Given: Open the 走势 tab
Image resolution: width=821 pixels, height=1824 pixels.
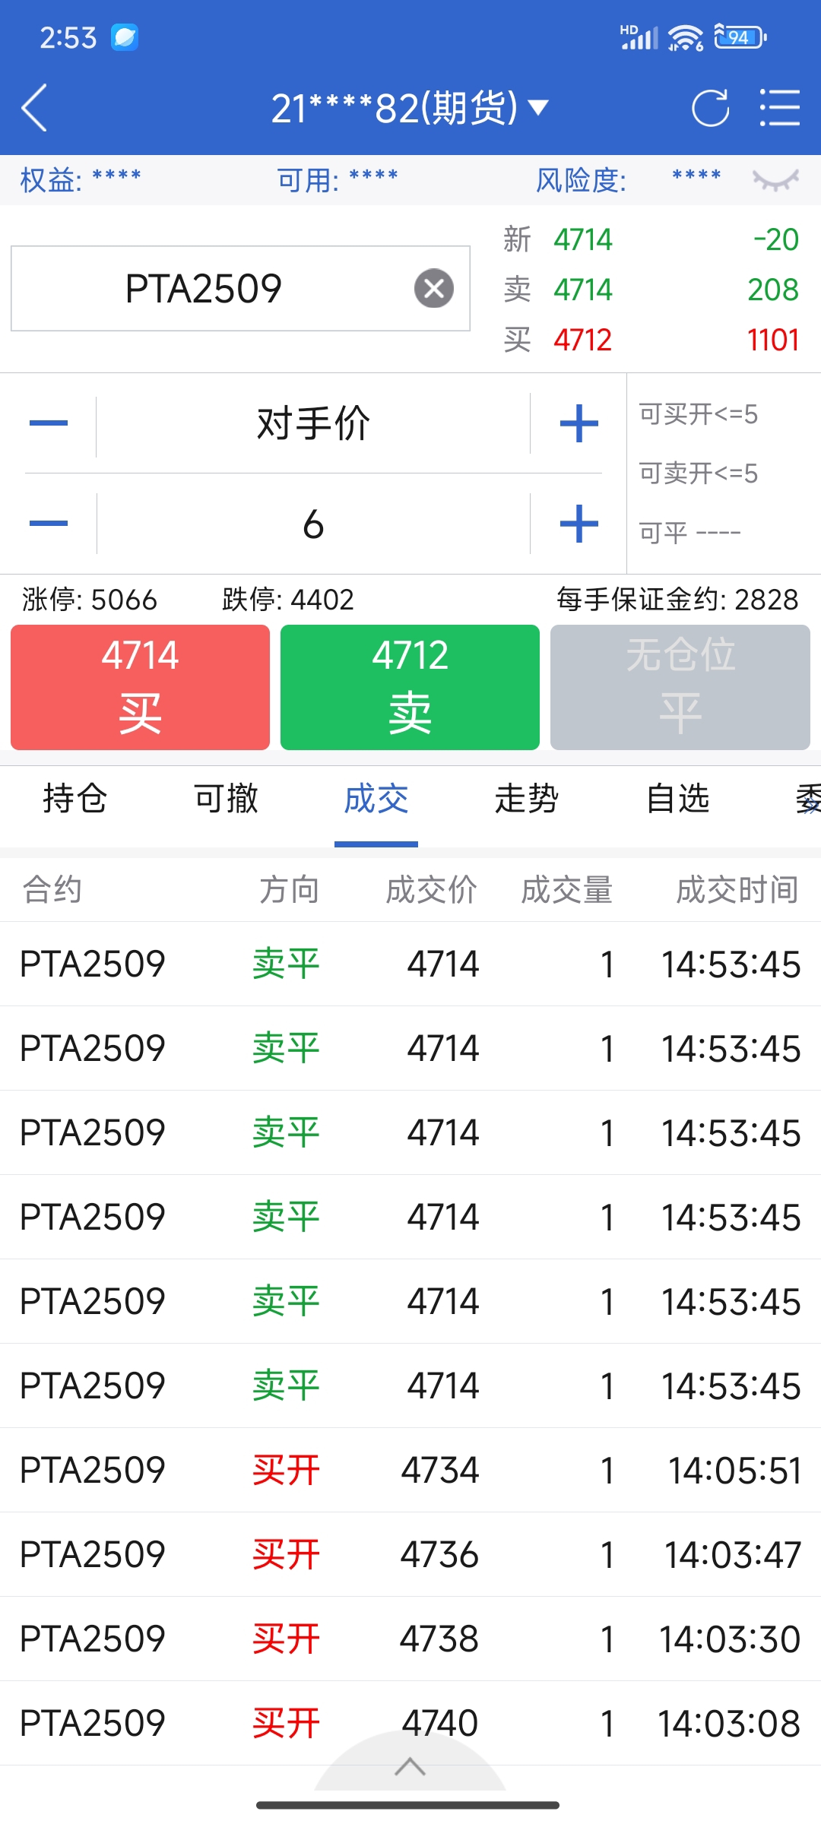Looking at the screenshot, I should click(527, 800).
